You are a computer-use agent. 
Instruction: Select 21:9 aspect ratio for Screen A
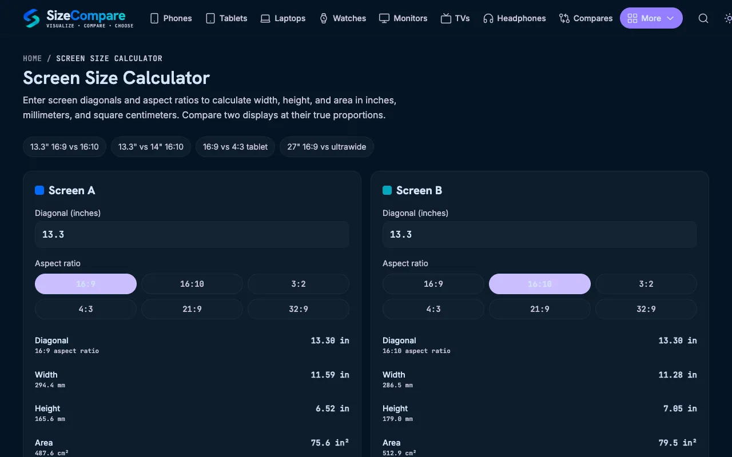tap(192, 309)
